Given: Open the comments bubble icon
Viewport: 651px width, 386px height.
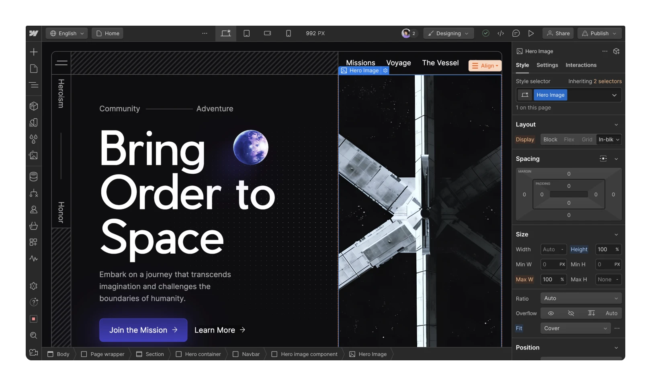Looking at the screenshot, I should point(516,33).
